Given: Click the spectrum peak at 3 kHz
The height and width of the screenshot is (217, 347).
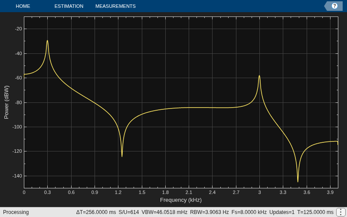Looking at the screenshot, I should click(259, 76).
